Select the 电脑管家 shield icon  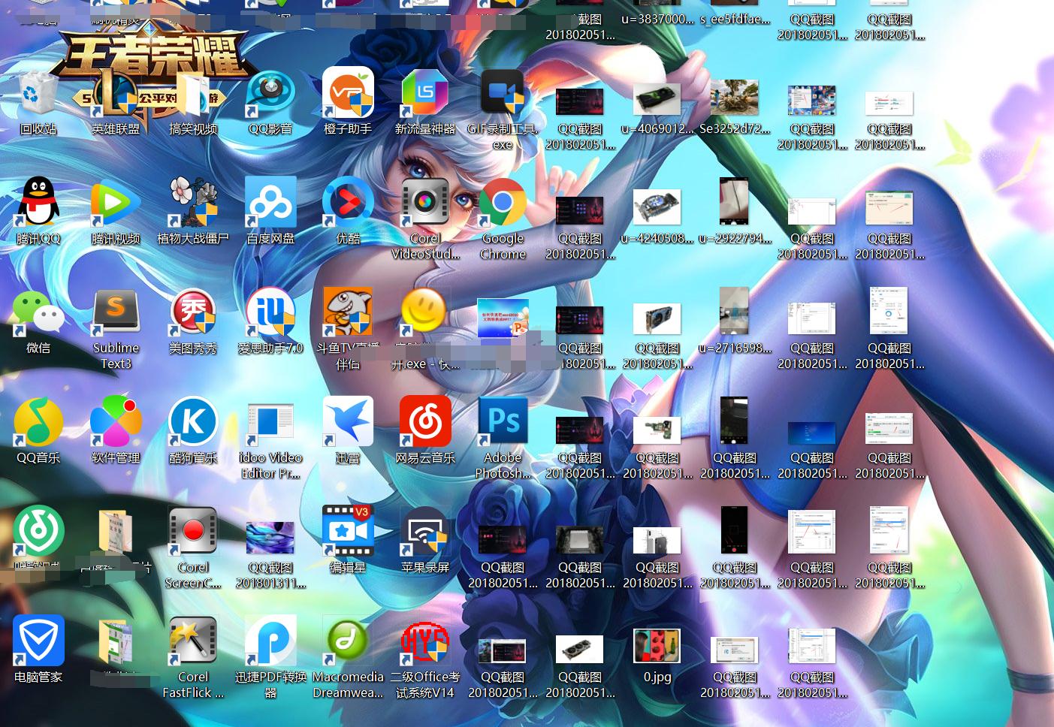tap(38, 642)
